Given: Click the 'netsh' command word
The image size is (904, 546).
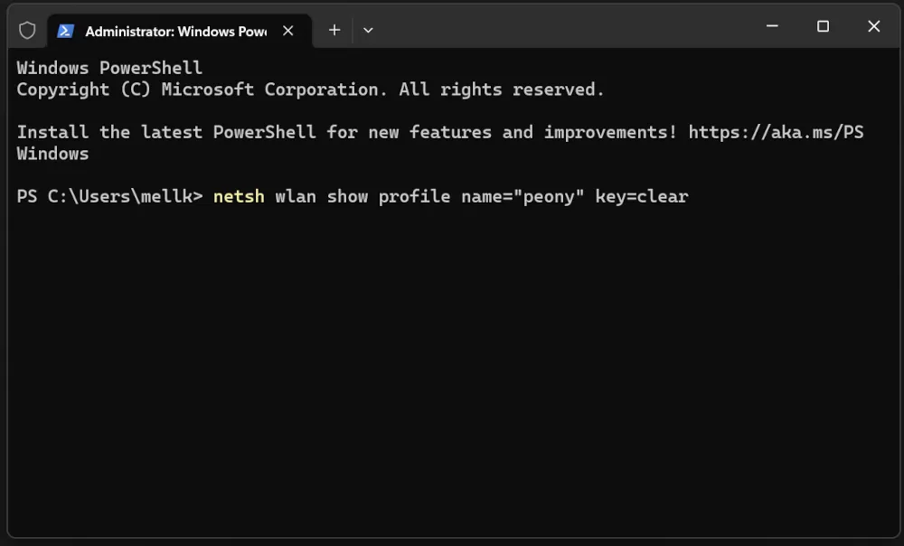Looking at the screenshot, I should pyautogui.click(x=239, y=196).
